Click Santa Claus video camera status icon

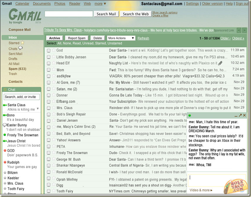[5, 105]
